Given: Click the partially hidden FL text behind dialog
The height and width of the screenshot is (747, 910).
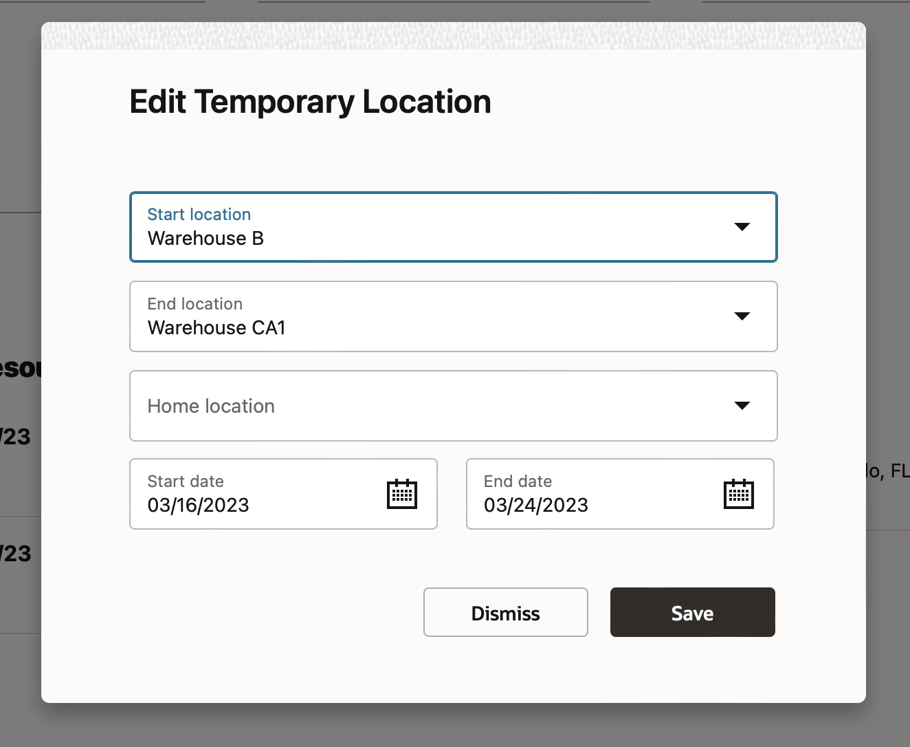Looking at the screenshot, I should point(899,471).
